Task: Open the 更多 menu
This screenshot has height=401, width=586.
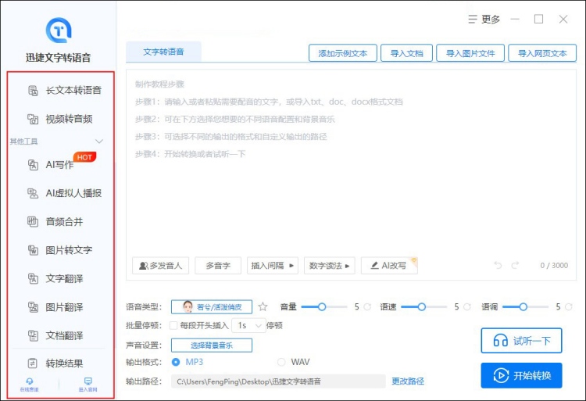Action: point(484,19)
